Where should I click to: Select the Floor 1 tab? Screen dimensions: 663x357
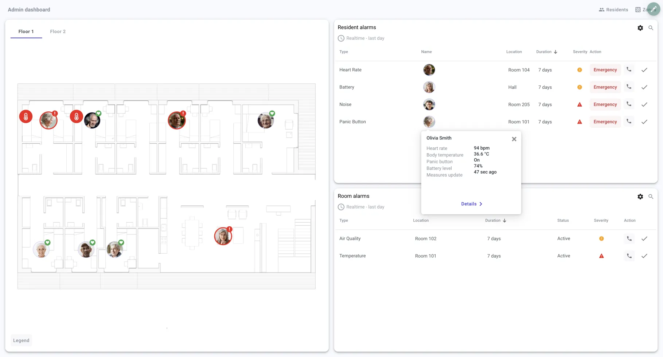26,31
